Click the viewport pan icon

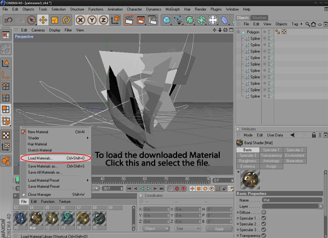point(214,30)
